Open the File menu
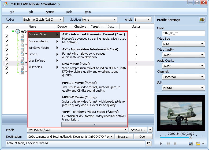The width and height of the screenshot is (209, 150). (x=12, y=12)
